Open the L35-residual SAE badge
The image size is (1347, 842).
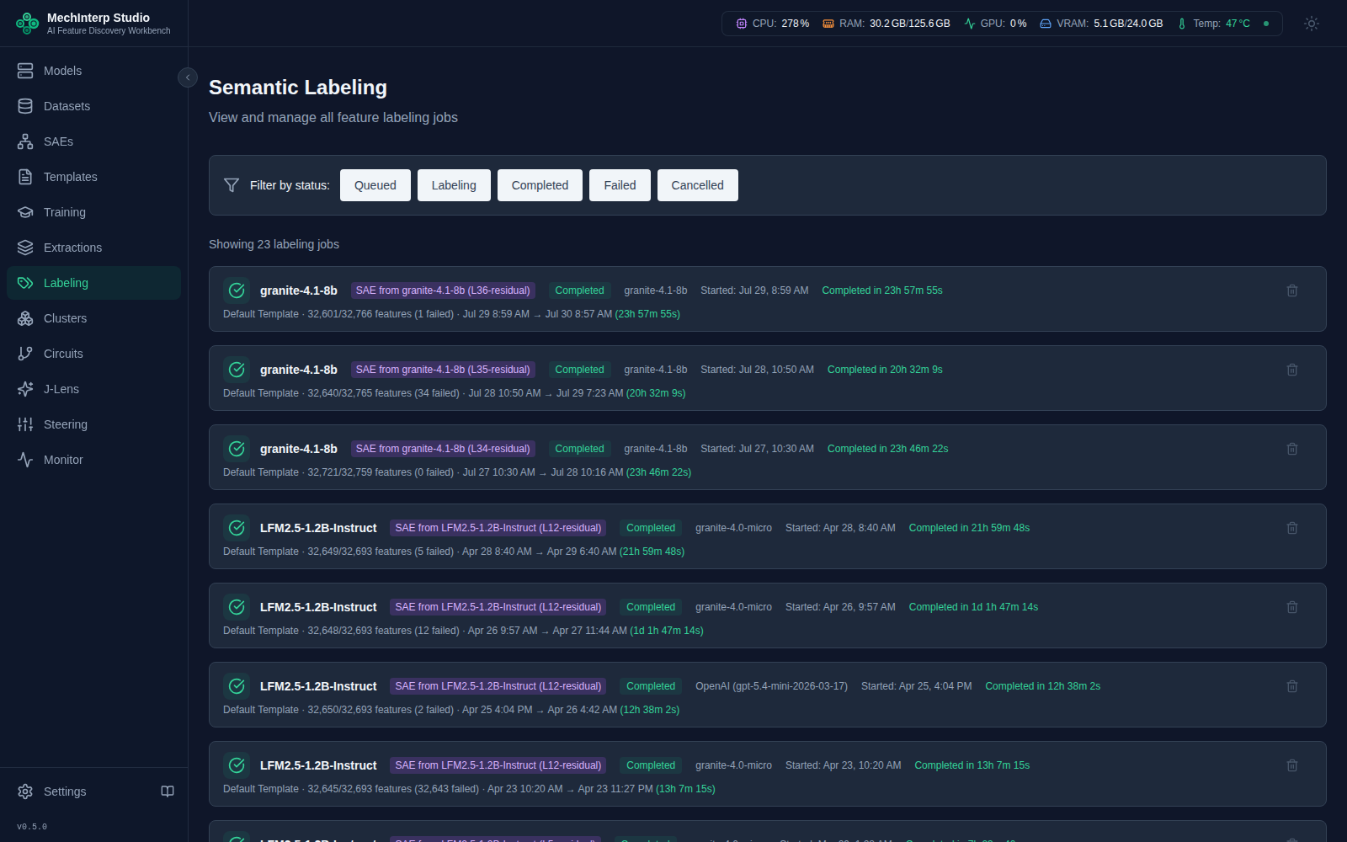tap(443, 370)
